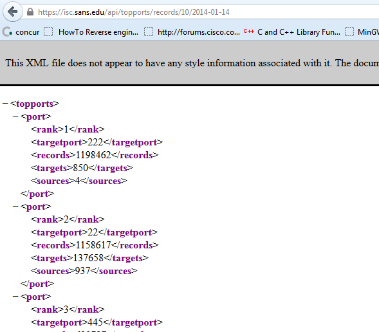The image size is (379, 332).
Task: Collapse the first port node with rank 1
Action: pos(15,116)
